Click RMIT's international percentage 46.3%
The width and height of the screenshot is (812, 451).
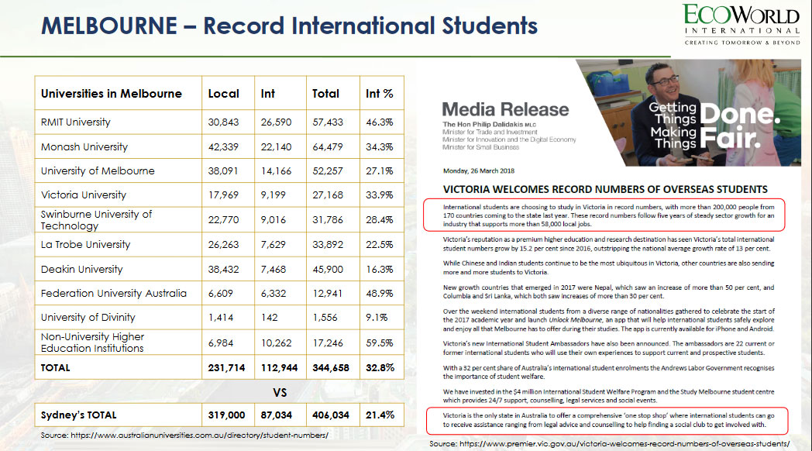pos(380,122)
